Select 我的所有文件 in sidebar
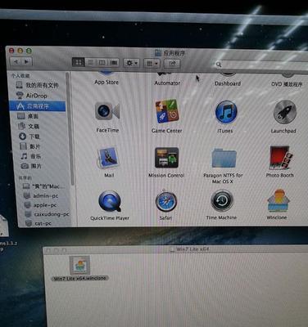308x327 pixels. [x=38, y=85]
